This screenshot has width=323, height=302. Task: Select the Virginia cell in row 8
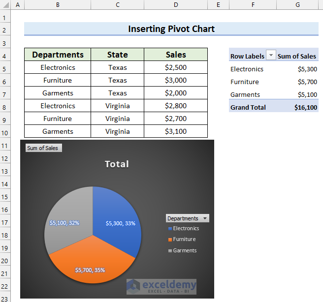[117, 106]
